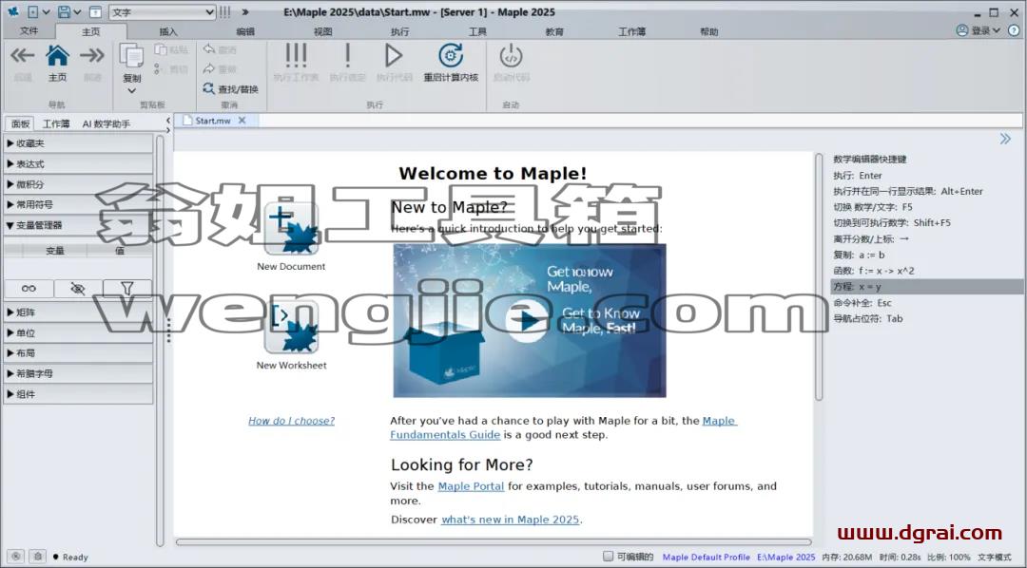The height and width of the screenshot is (568, 1027).
Task: Click the How do I choose? link
Action: pos(292,421)
